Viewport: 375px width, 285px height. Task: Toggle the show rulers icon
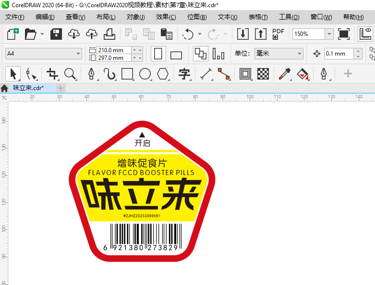coord(365,34)
